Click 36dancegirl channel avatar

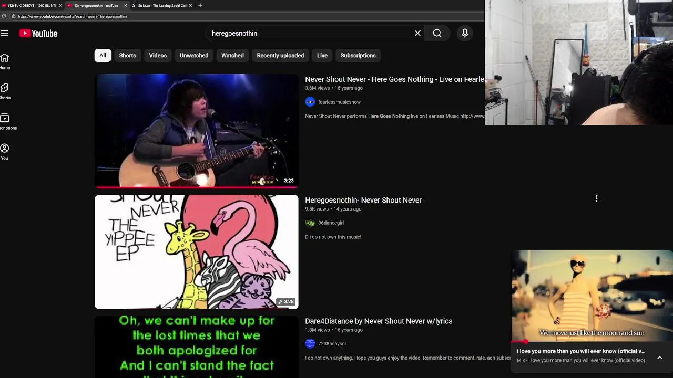click(x=310, y=223)
